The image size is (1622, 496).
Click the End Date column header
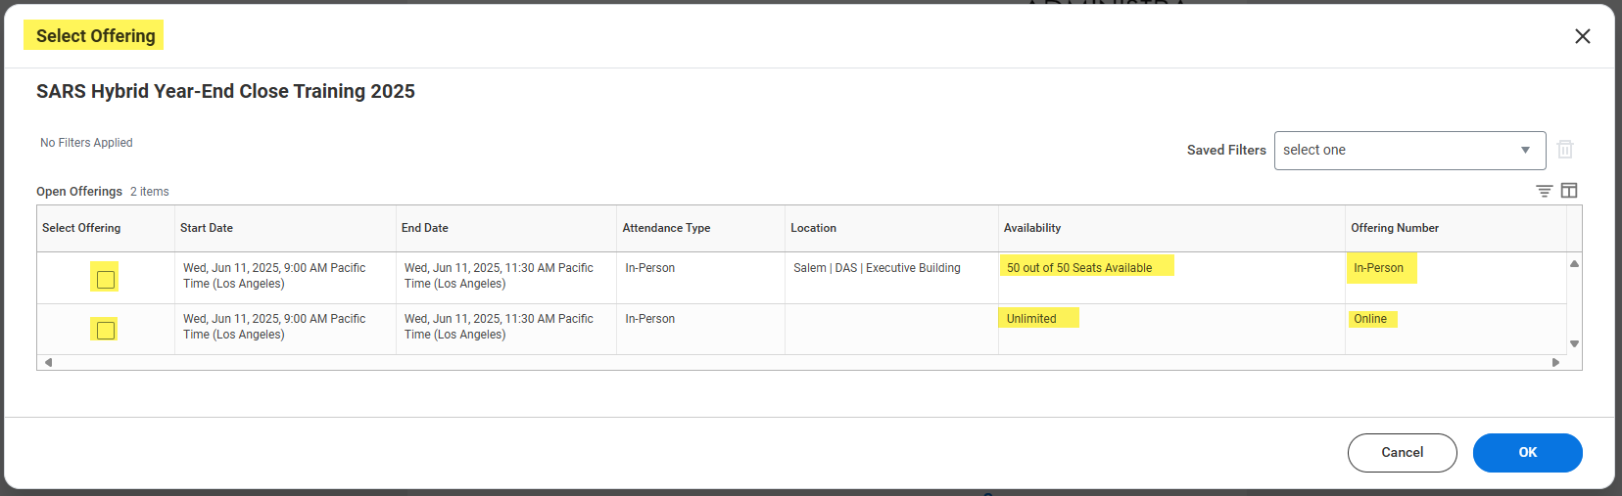pyautogui.click(x=425, y=228)
